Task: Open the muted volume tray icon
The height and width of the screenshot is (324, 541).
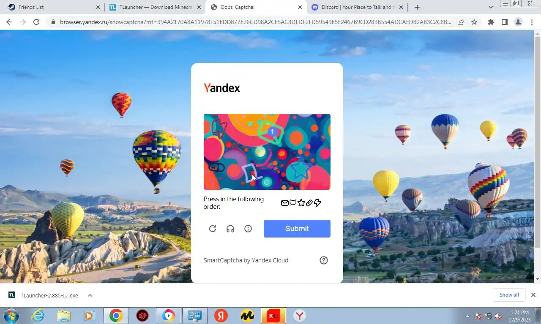Action: click(498, 316)
